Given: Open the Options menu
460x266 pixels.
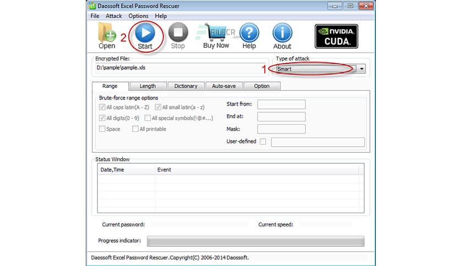Looking at the screenshot, I should pos(139,16).
